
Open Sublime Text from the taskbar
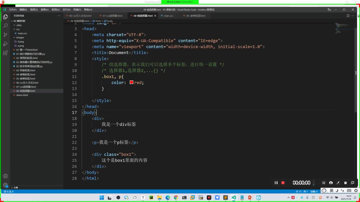pyautogui.click(x=225, y=198)
